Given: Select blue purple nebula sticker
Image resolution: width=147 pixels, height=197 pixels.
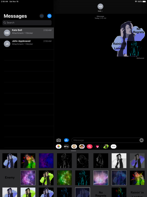Looking at the screenshot, I should pyautogui.click(x=46, y=161).
